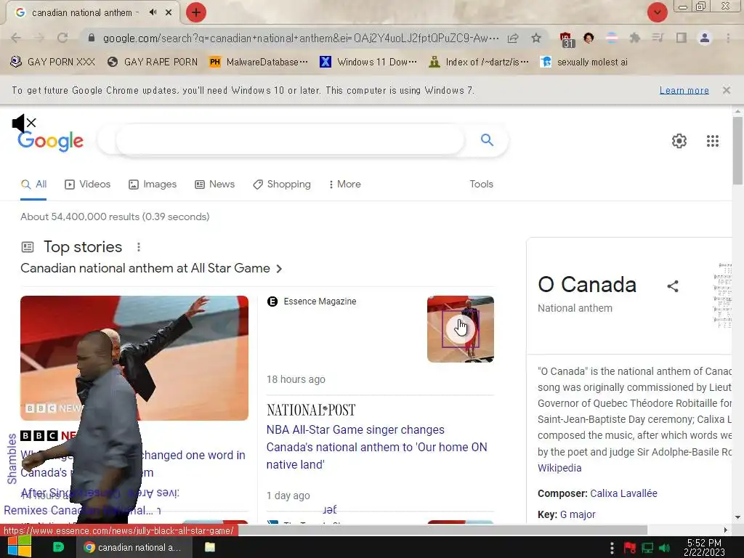Open Google quick settings gear
Screen dimensions: 744x558
point(679,141)
